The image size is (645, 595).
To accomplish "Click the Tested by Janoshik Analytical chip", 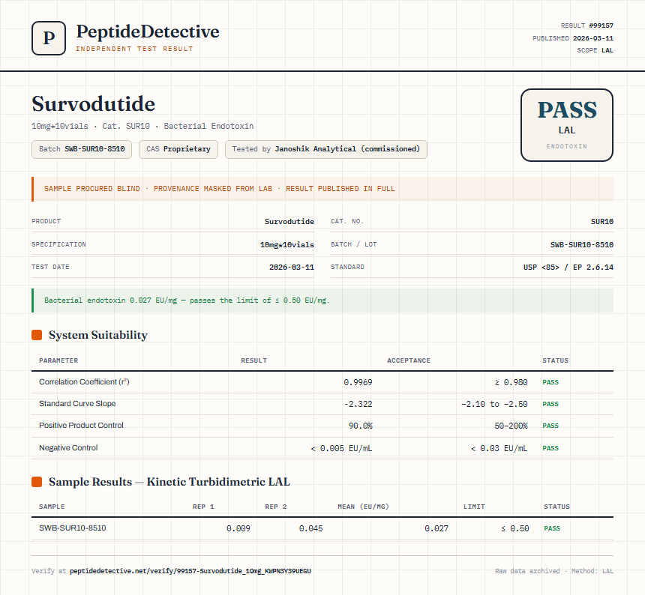I will click(325, 149).
